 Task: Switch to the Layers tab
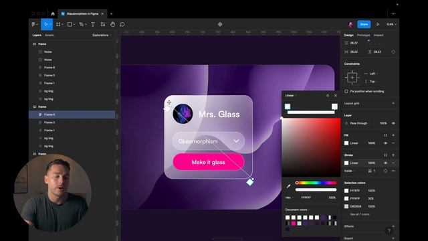point(37,35)
